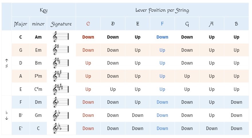Click the "Lever Position per String" header

pyautogui.click(x=162, y=10)
